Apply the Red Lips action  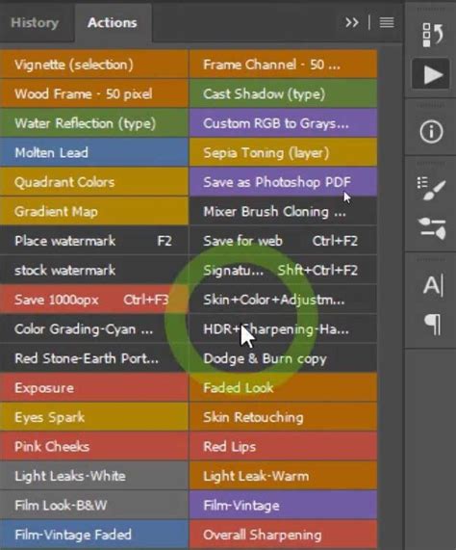click(x=284, y=446)
